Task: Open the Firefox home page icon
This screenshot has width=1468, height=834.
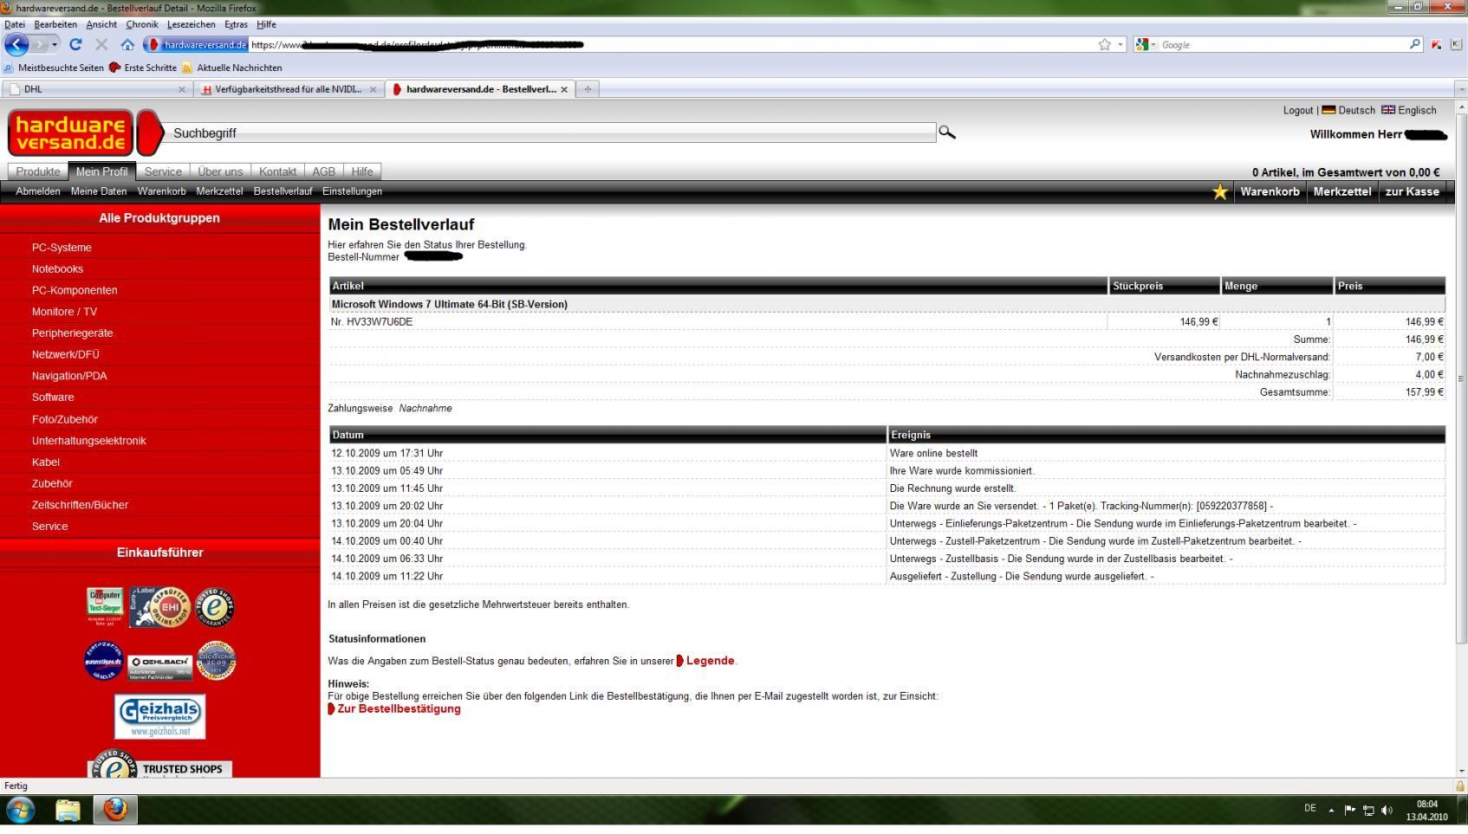Action: (127, 44)
